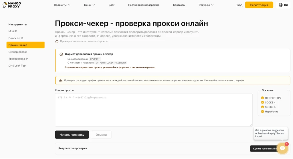Click the warning triangle icon in traffic notice
The width and height of the screenshot is (293, 159).
click(61, 81)
